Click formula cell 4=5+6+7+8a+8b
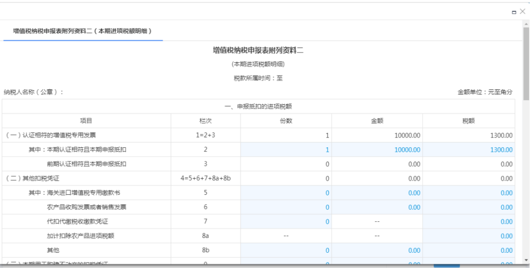 coord(206,179)
